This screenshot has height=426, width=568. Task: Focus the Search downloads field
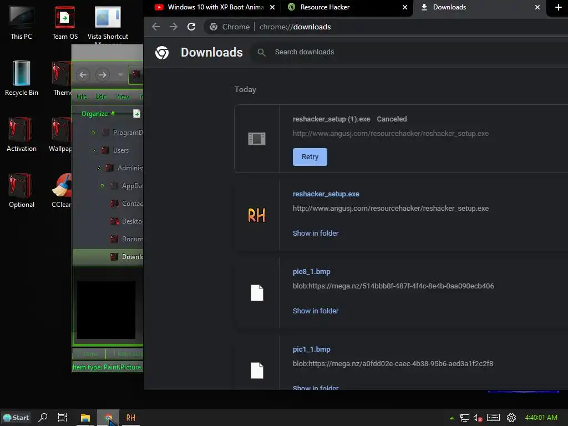(x=409, y=52)
